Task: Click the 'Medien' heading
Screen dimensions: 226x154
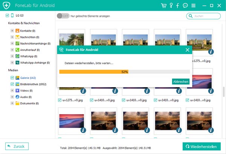Action: [x=13, y=70]
